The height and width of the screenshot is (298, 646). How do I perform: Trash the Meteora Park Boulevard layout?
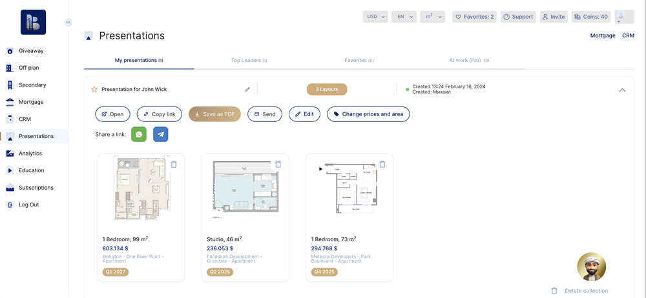pos(382,164)
